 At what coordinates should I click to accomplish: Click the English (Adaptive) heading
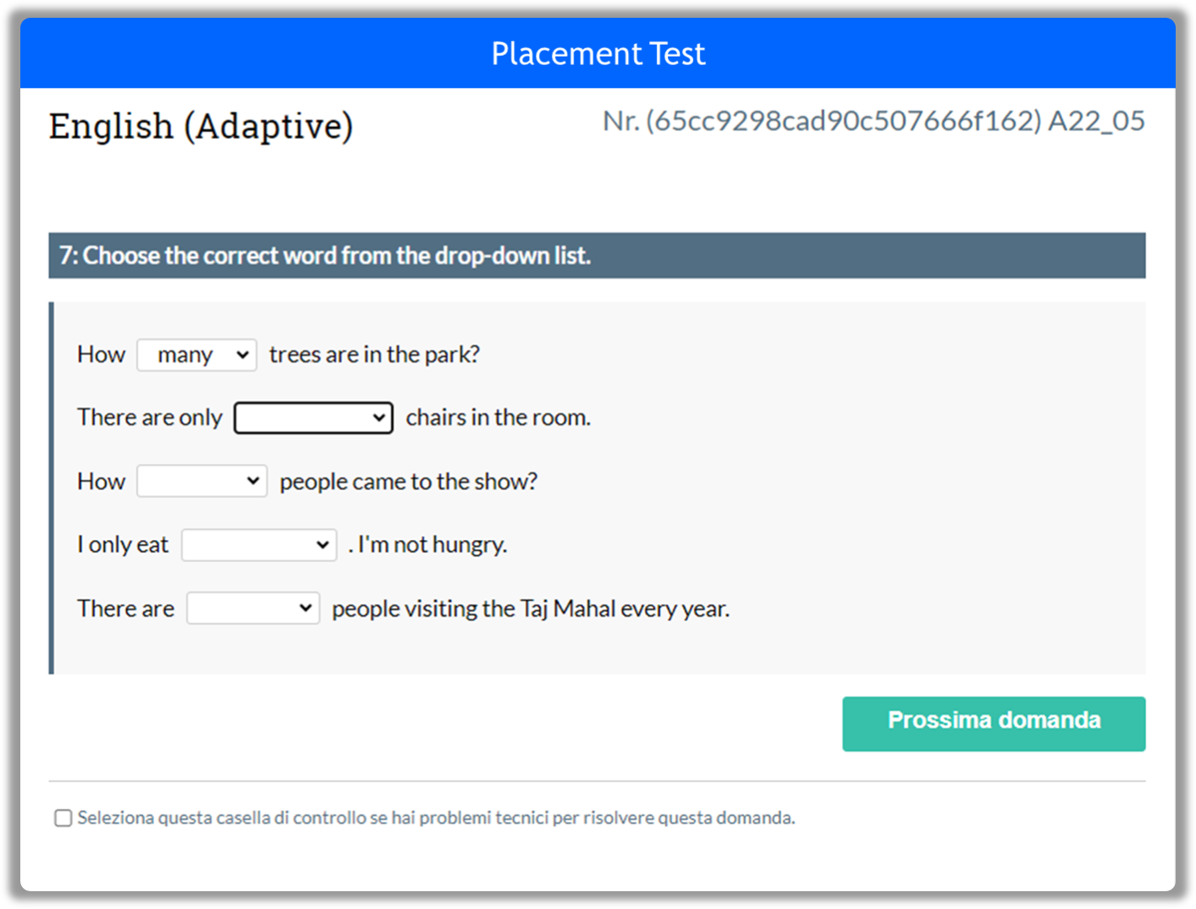coord(201,127)
